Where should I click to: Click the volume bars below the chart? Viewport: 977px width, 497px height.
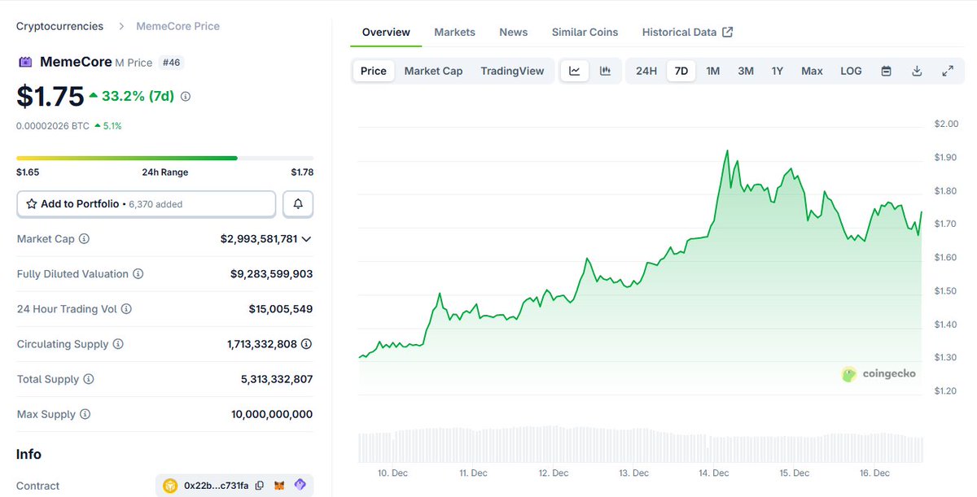641,444
